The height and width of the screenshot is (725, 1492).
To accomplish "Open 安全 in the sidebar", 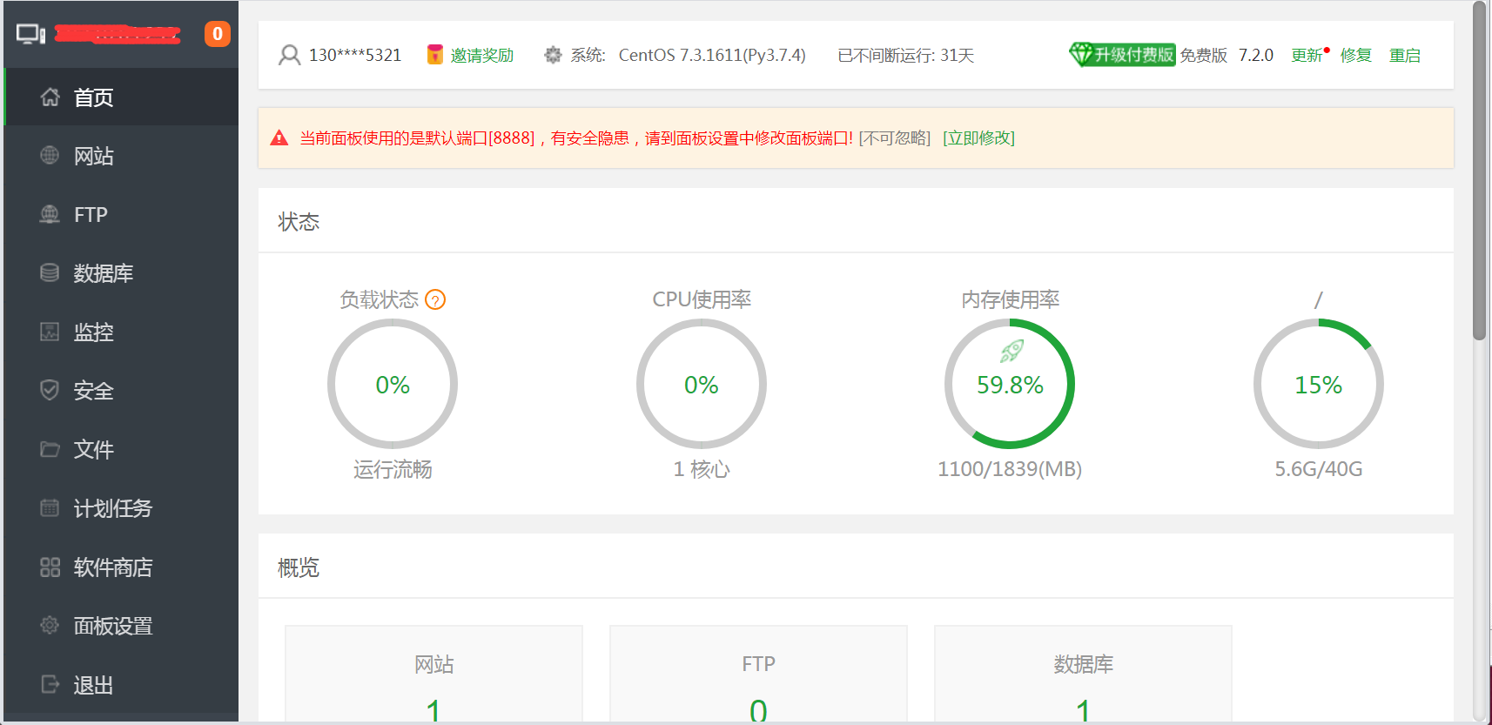I will [121, 390].
